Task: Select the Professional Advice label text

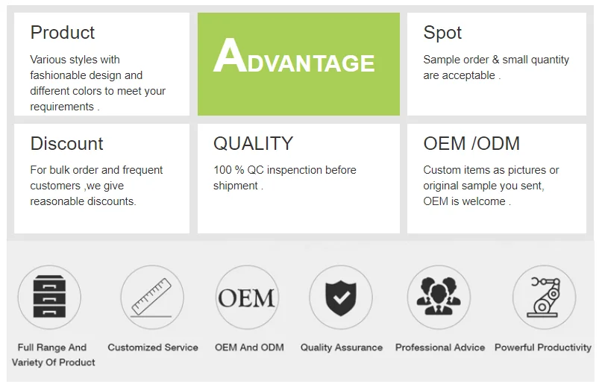Action: coord(440,347)
